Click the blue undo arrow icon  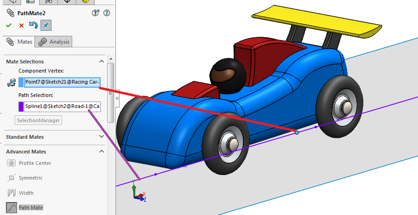[x=33, y=25]
